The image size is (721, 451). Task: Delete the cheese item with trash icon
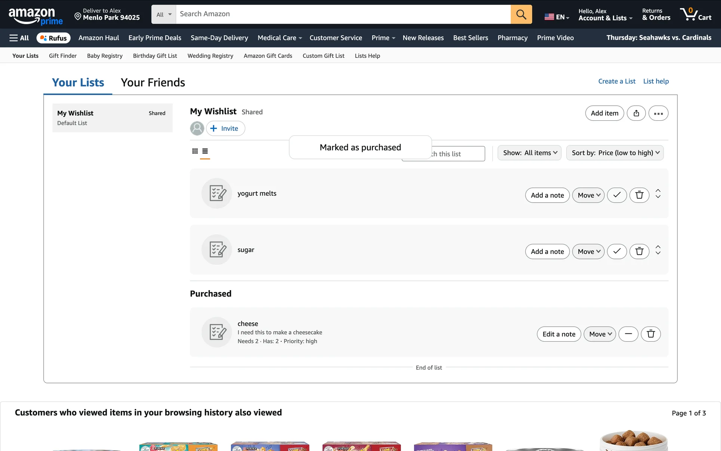tap(650, 334)
